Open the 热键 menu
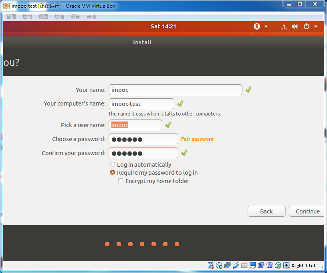The height and width of the screenshot is (273, 327). [x=59, y=17]
